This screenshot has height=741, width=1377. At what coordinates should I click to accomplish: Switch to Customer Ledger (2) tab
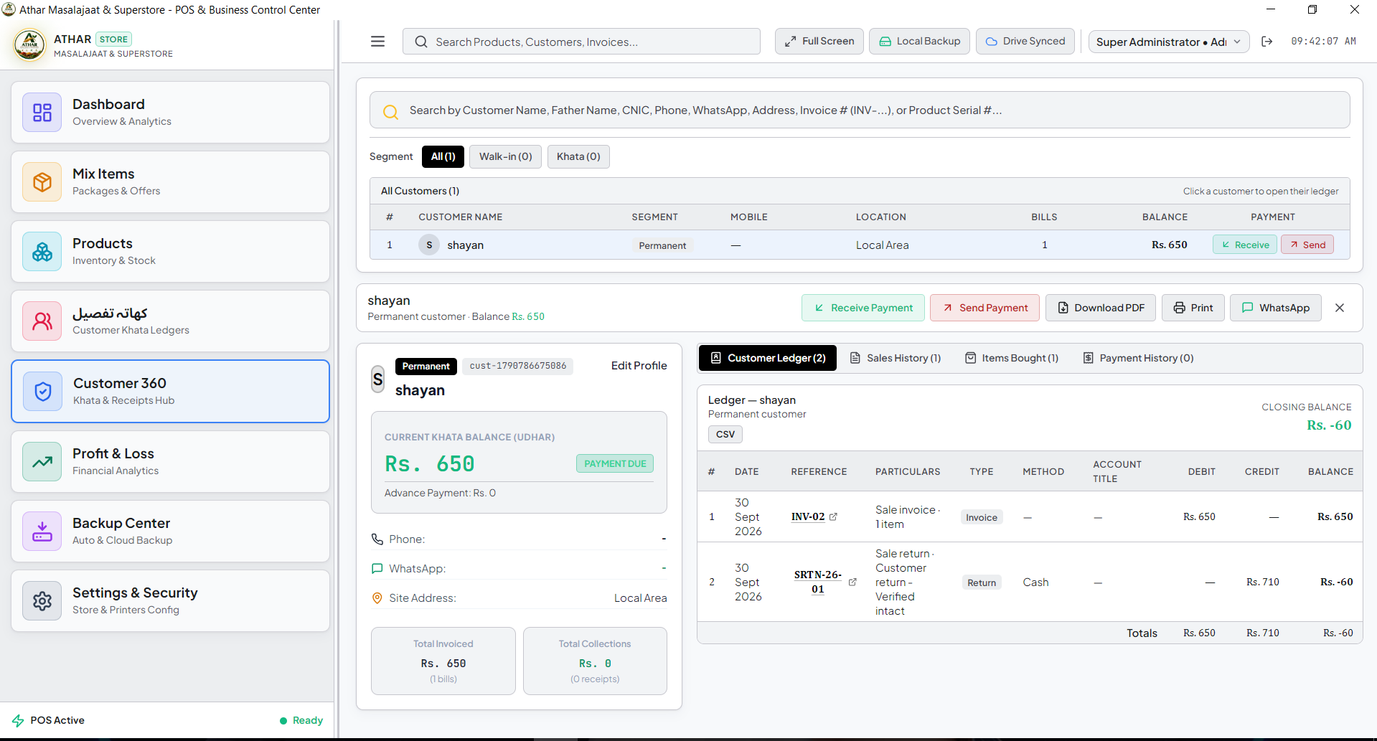click(768, 358)
